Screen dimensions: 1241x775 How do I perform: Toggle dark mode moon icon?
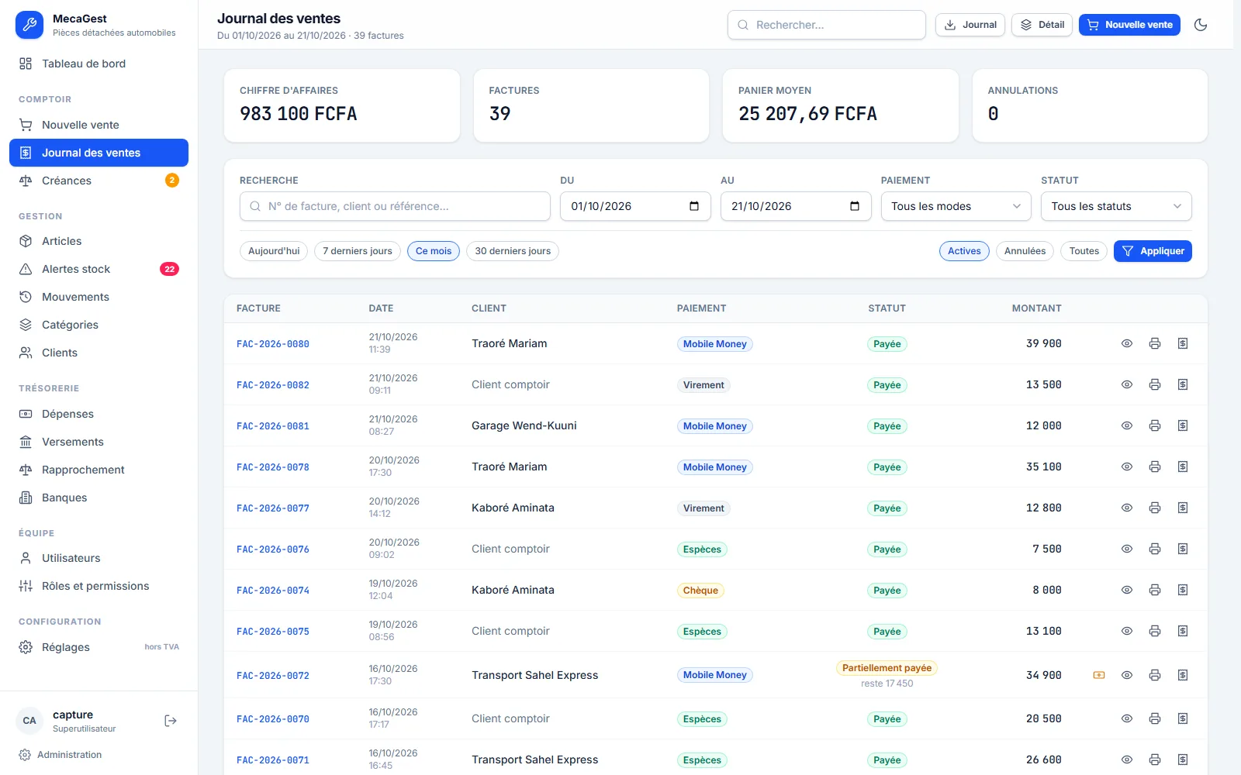[x=1201, y=25]
